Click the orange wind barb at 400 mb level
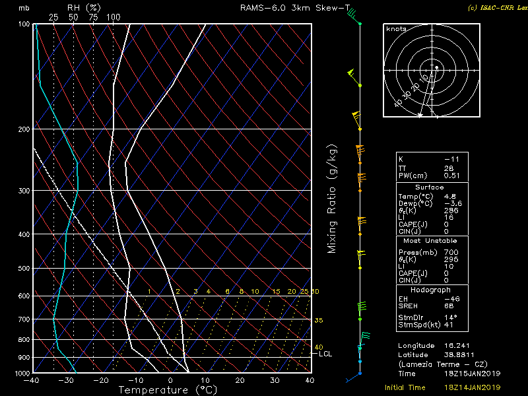Image resolution: width=528 pixels, height=396 pixels. (x=361, y=226)
